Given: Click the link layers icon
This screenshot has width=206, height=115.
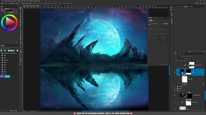Looking at the screenshot, I should pos(190,111).
